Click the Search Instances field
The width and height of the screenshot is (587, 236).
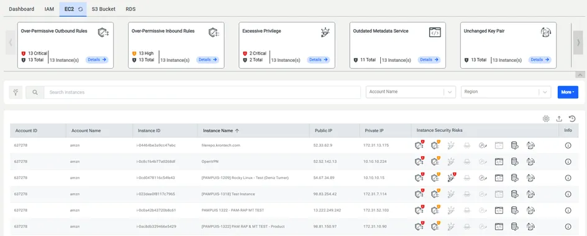pyautogui.click(x=202, y=92)
